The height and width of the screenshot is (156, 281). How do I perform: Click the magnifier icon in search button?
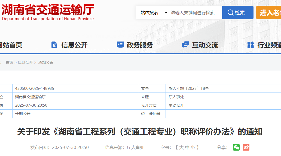[x=230, y=12]
